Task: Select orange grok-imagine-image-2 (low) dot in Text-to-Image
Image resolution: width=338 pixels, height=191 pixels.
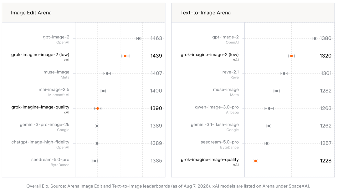Action: click(291, 56)
